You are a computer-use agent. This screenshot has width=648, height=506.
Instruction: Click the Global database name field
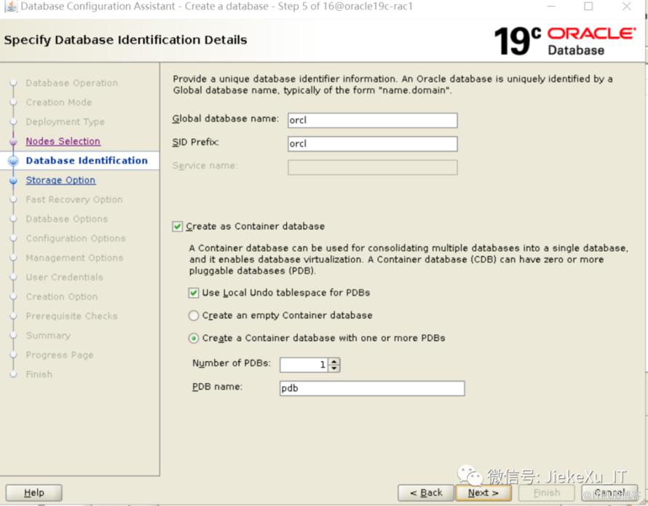tap(372, 120)
